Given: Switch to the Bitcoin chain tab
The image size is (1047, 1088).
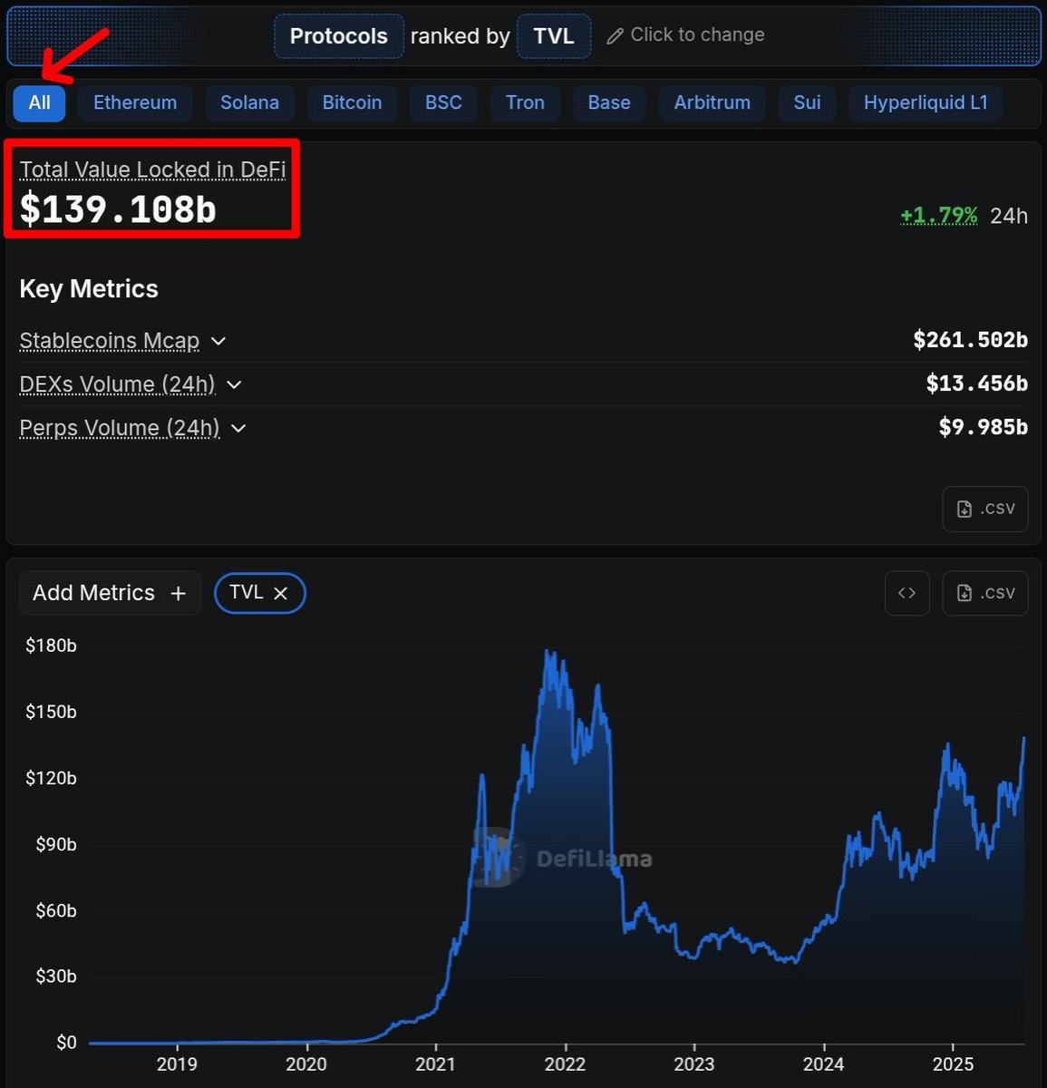Looking at the screenshot, I should pos(352,102).
